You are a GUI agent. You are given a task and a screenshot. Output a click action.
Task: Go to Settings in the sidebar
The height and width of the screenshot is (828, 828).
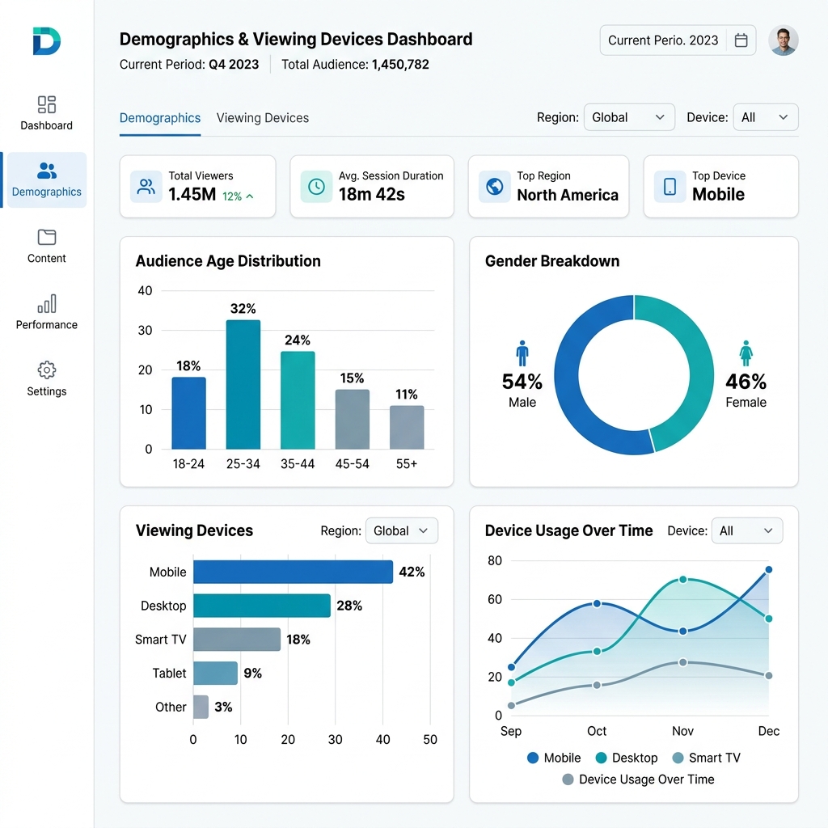pyautogui.click(x=46, y=378)
